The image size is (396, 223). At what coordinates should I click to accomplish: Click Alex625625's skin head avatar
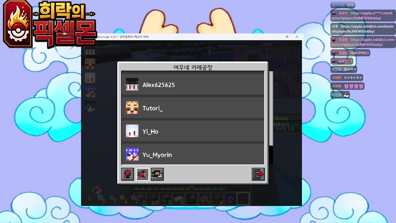tap(132, 85)
